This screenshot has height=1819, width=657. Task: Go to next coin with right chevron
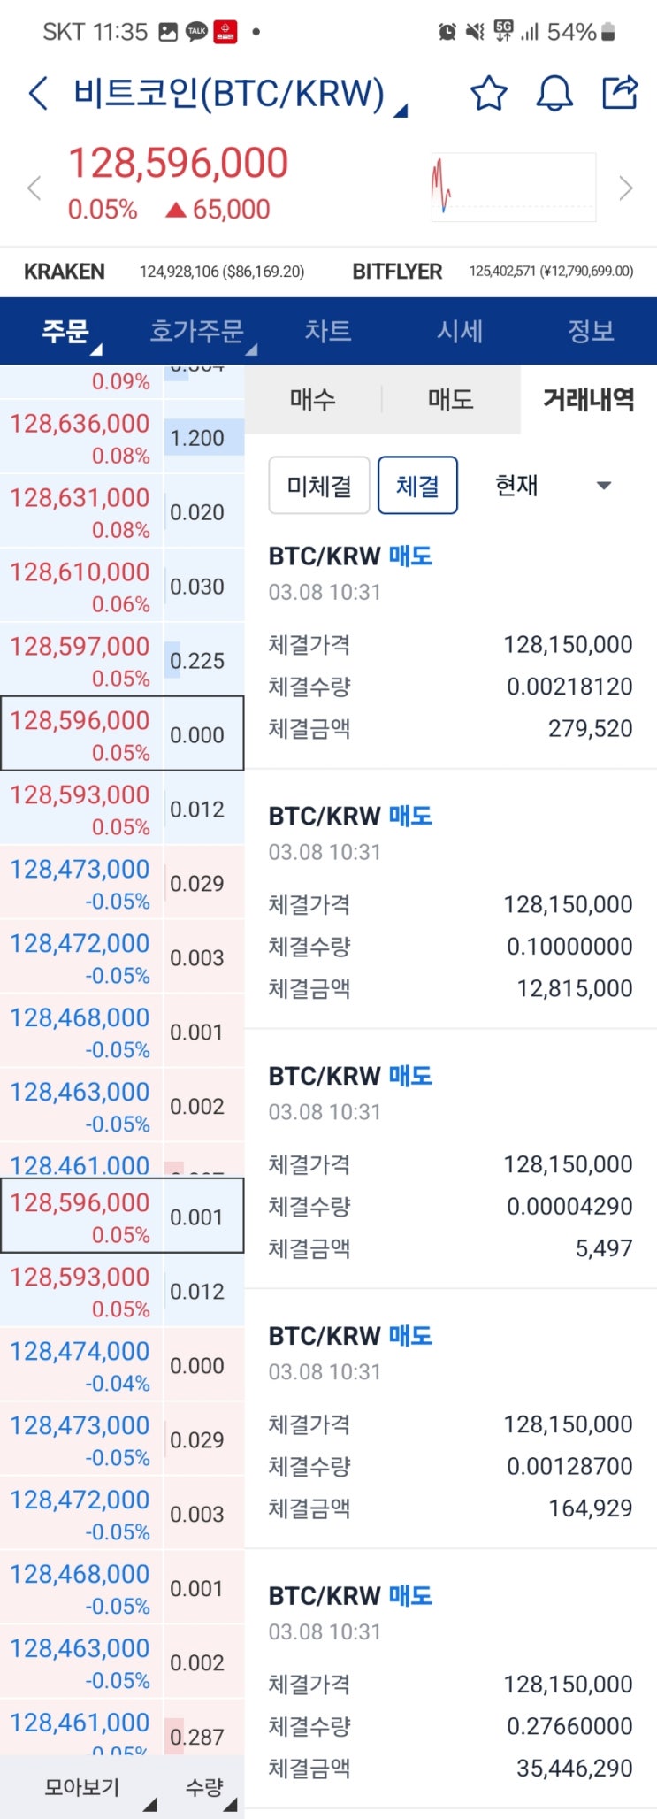click(626, 188)
